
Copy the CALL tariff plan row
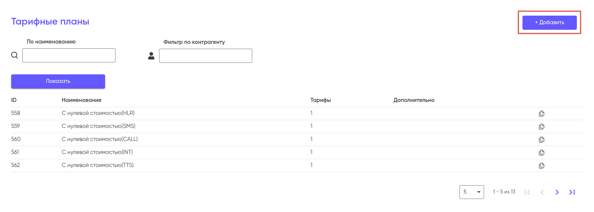541,139
